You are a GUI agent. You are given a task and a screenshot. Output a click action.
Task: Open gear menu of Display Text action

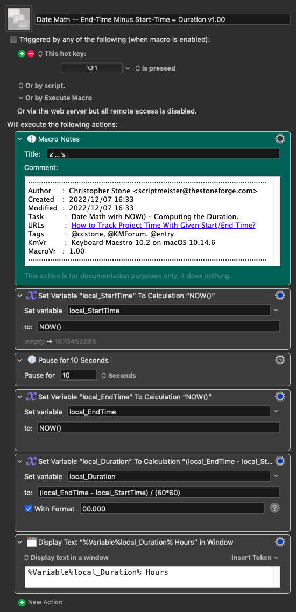tap(280, 542)
